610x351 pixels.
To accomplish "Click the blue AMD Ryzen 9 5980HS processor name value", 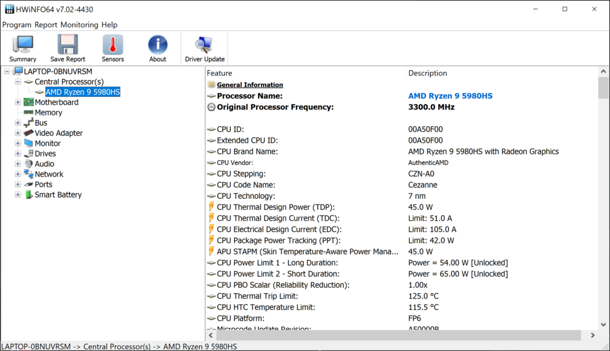I will (x=450, y=96).
